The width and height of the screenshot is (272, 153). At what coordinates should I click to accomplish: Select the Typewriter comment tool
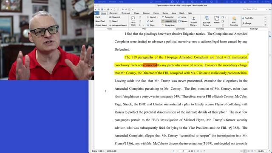(168, 17)
